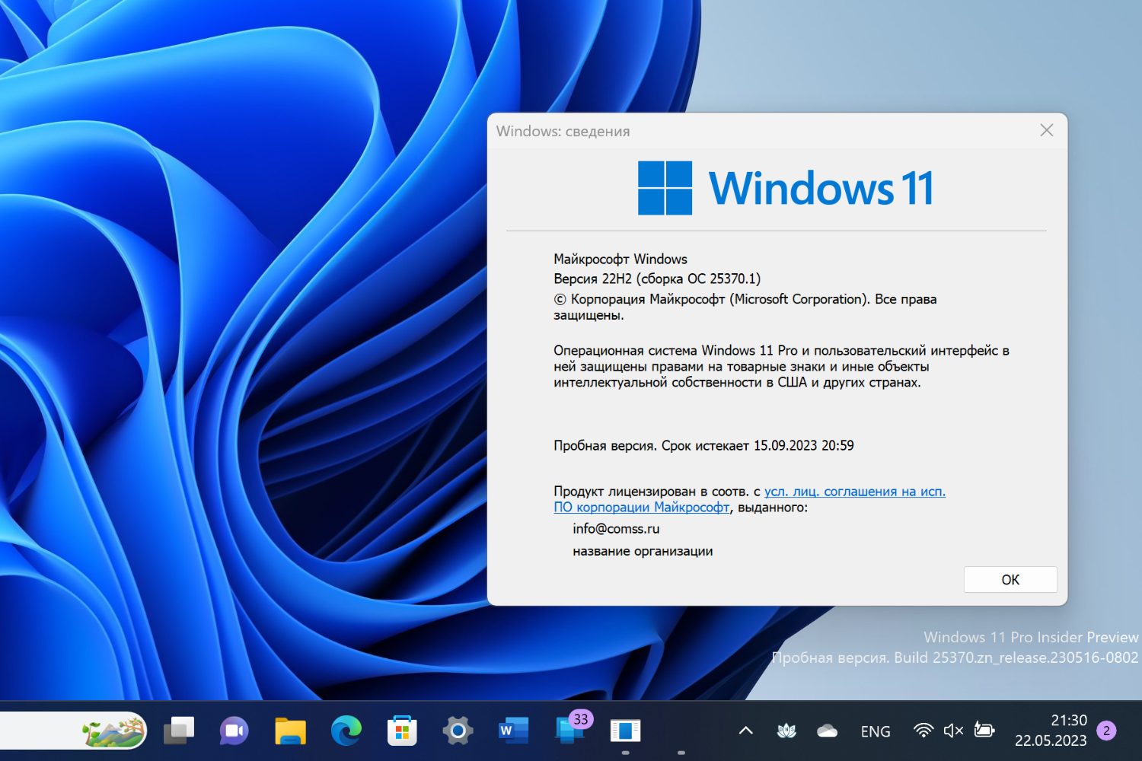1142x761 pixels.
Task: Open Teams Chat from the taskbar
Action: point(234,731)
